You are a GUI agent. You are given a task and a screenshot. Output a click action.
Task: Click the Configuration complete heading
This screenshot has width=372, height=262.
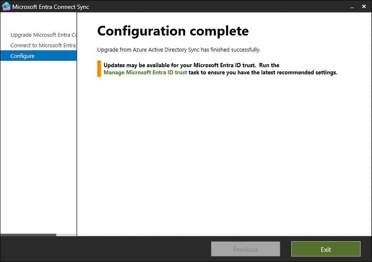(173, 31)
